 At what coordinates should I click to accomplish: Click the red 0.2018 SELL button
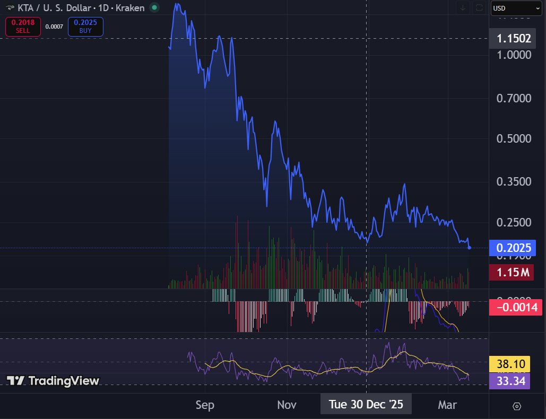pos(23,27)
